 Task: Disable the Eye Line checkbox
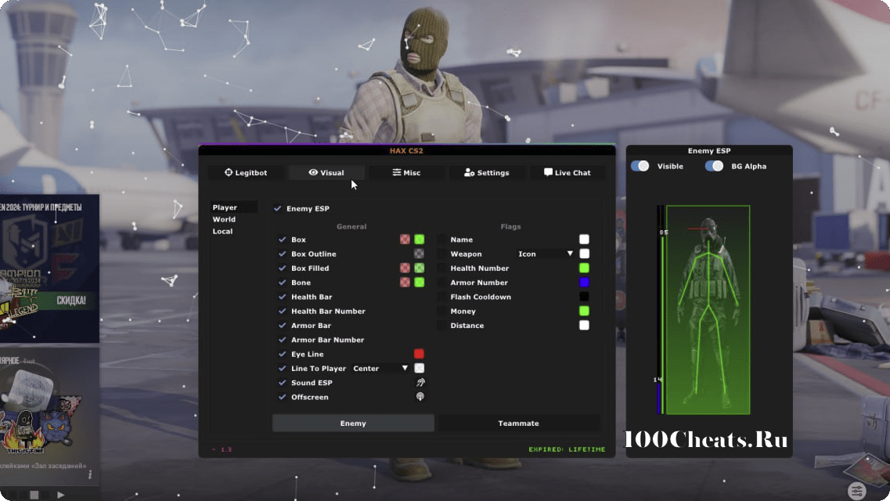[x=282, y=354]
